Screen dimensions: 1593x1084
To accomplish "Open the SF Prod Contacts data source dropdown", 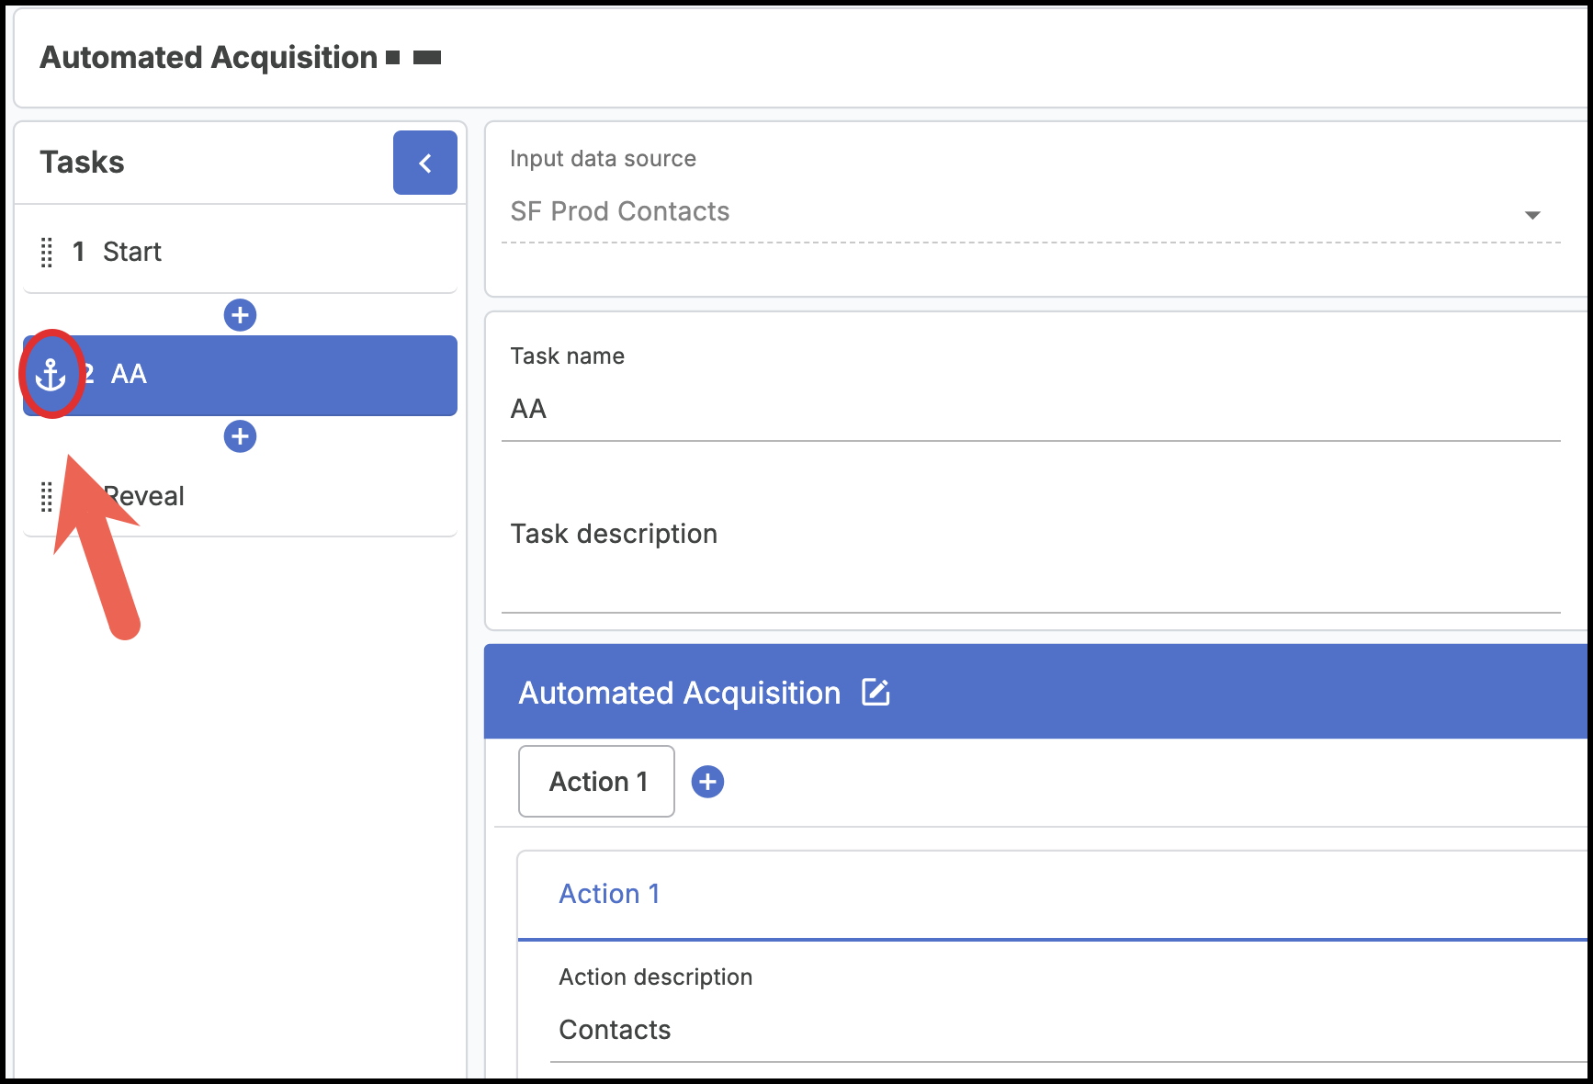I will point(1011,212).
